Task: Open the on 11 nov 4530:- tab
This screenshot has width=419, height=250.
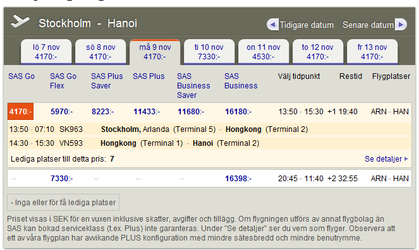Action: (263, 52)
